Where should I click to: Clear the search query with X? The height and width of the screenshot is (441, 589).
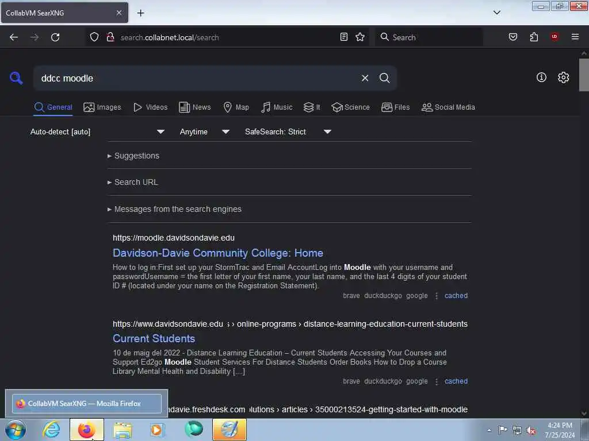(x=365, y=78)
